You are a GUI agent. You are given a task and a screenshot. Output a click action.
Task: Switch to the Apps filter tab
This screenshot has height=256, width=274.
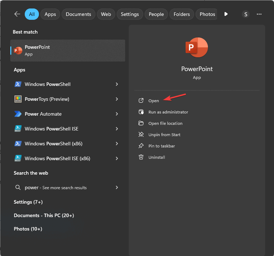50,14
